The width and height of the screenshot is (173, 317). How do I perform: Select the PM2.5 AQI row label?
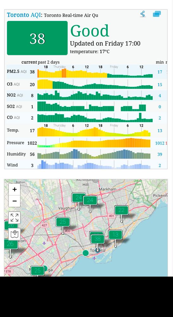(x=16, y=72)
